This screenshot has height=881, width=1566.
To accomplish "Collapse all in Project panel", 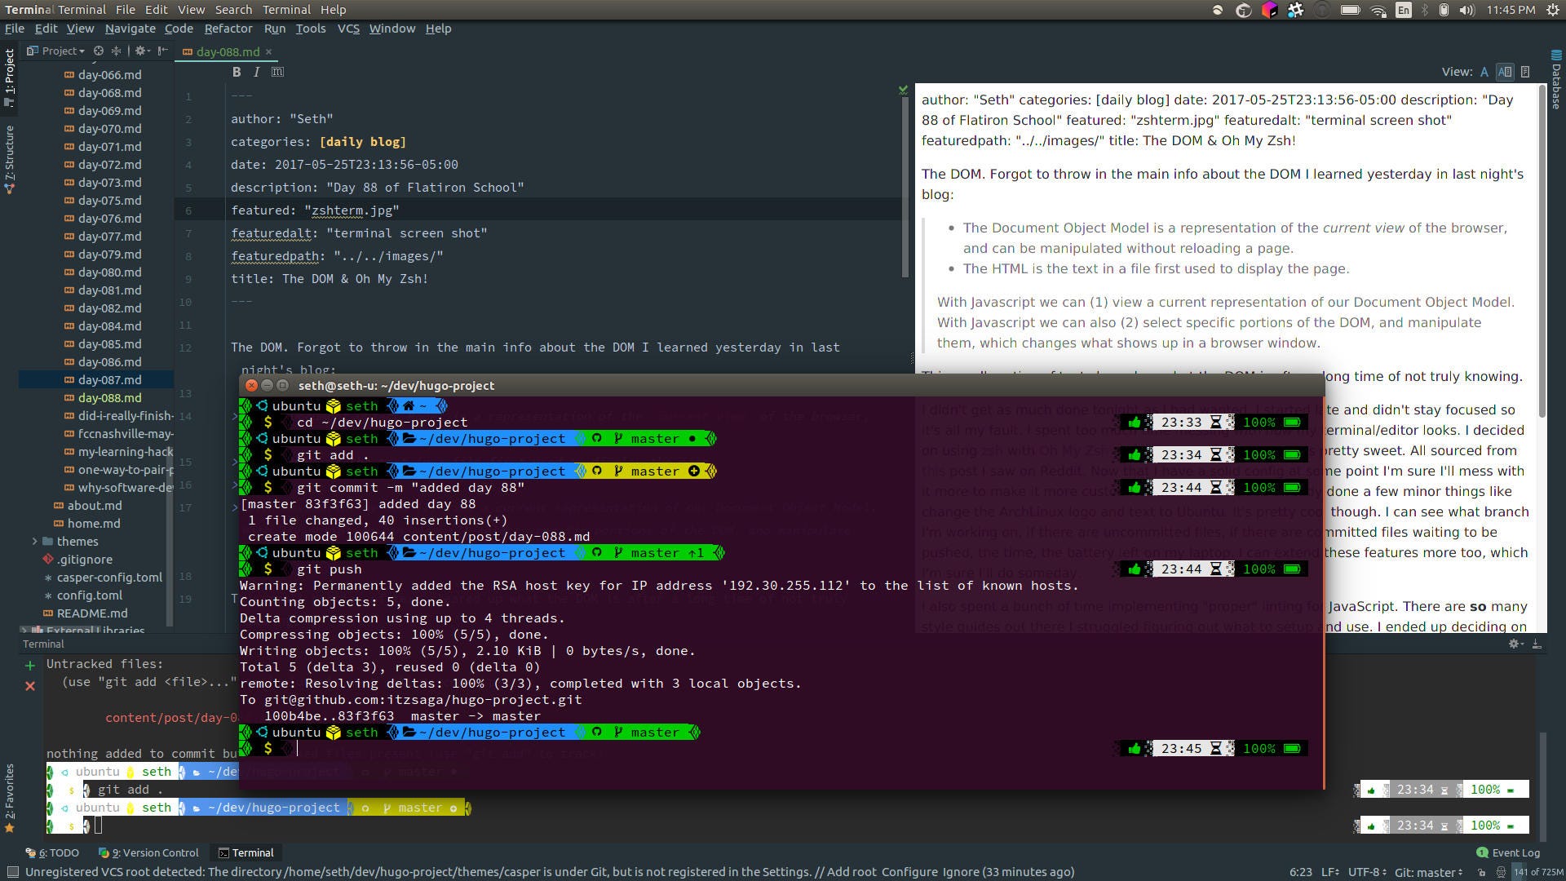I will (117, 51).
